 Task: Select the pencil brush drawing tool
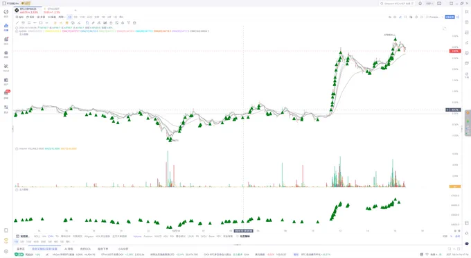[x=93, y=23]
